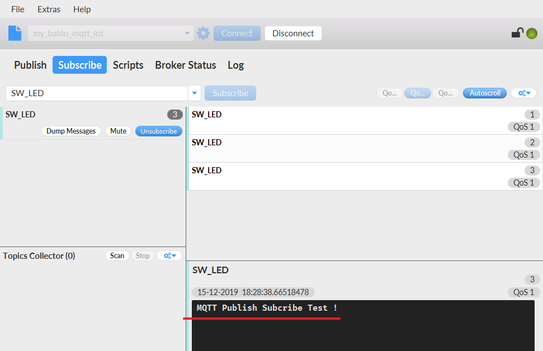Screen dimensions: 543x351
Task: Open connection settings gear icon
Action: [x=204, y=33]
